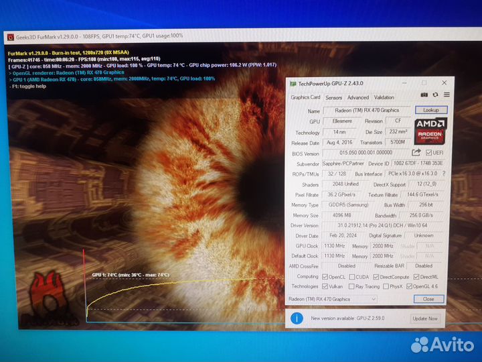Click the FurMark title bar icon
Image resolution: width=482 pixels, height=362 pixels.
[x=11, y=38]
